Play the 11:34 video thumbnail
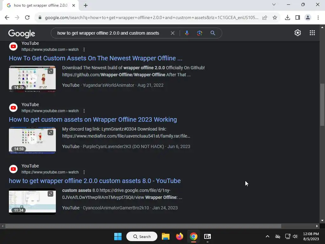Screen dimensions: 325x244 coord(32,201)
